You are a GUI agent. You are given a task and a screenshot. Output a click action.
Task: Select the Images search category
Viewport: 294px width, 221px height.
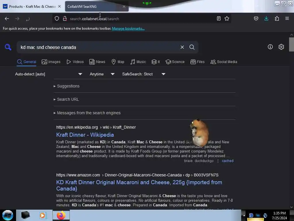(51, 62)
